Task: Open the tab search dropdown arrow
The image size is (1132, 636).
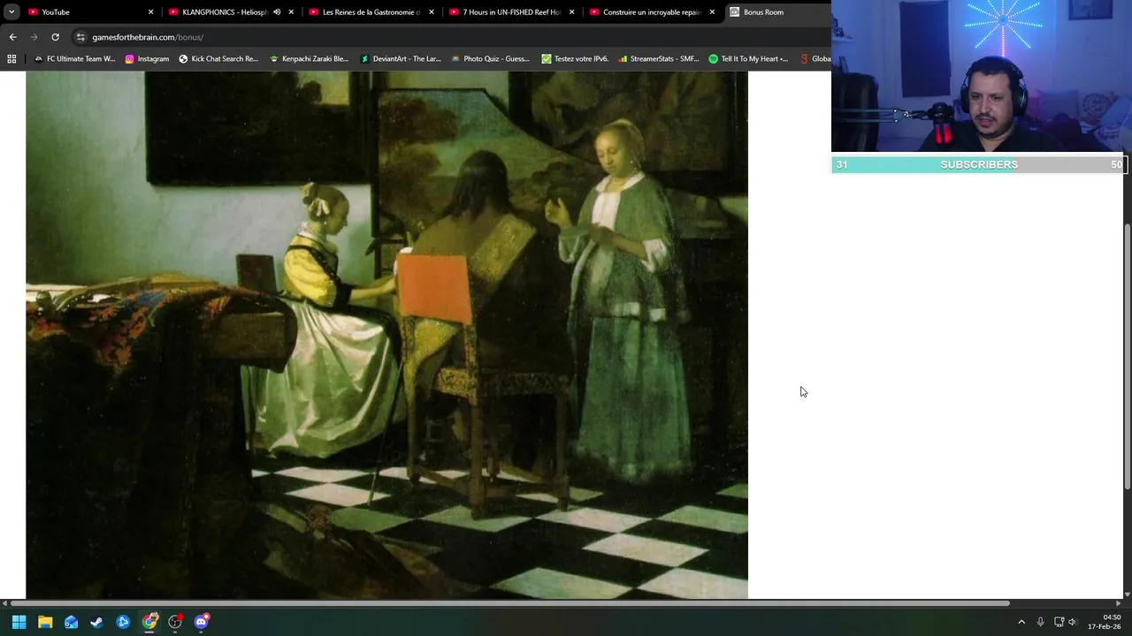Action: (x=11, y=12)
